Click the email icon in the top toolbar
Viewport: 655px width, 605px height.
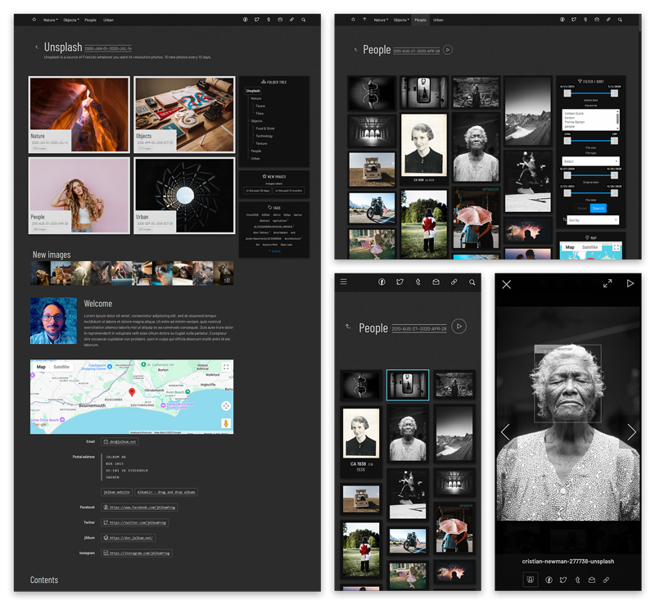tap(280, 20)
